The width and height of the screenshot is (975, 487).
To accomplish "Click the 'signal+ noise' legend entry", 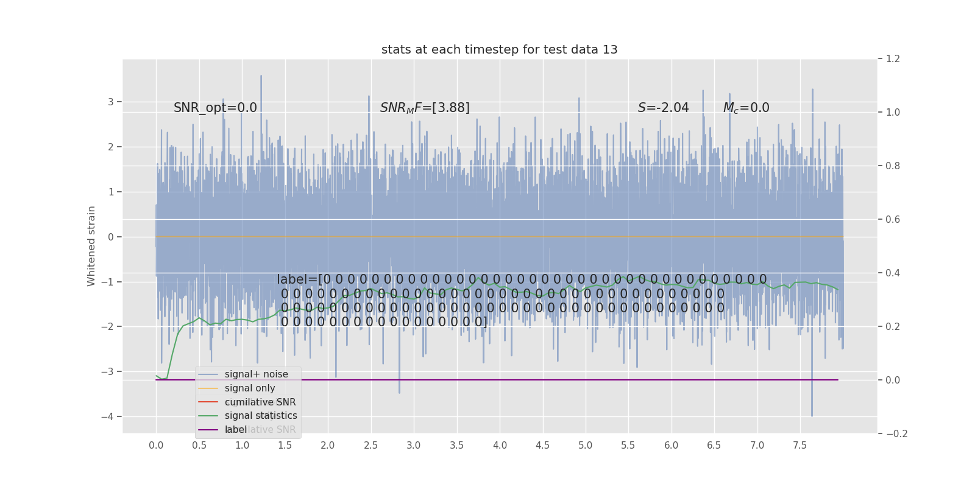I will [x=256, y=374].
